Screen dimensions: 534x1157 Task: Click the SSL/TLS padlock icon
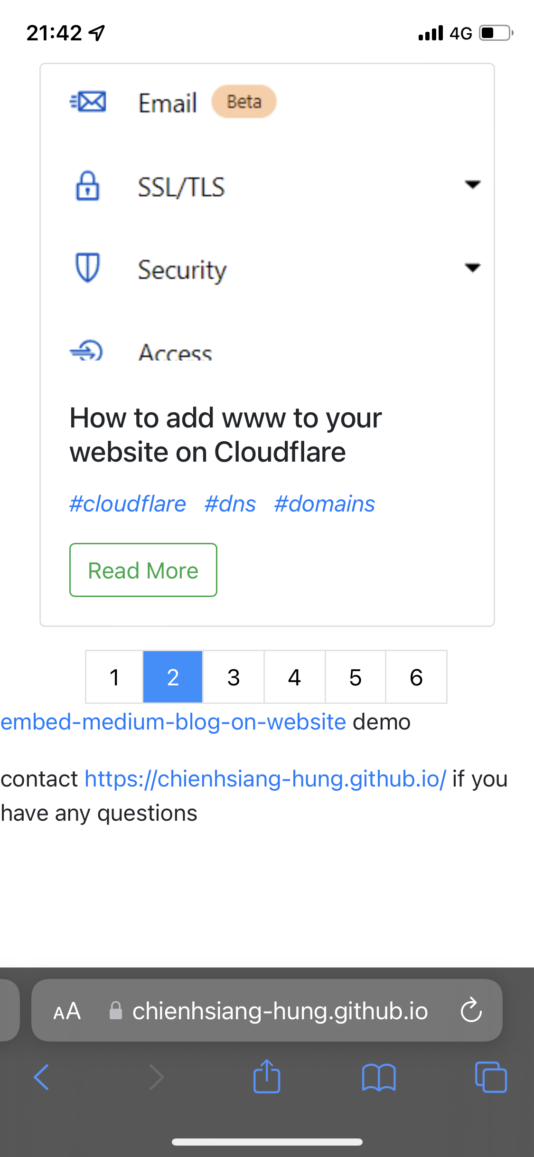(88, 186)
